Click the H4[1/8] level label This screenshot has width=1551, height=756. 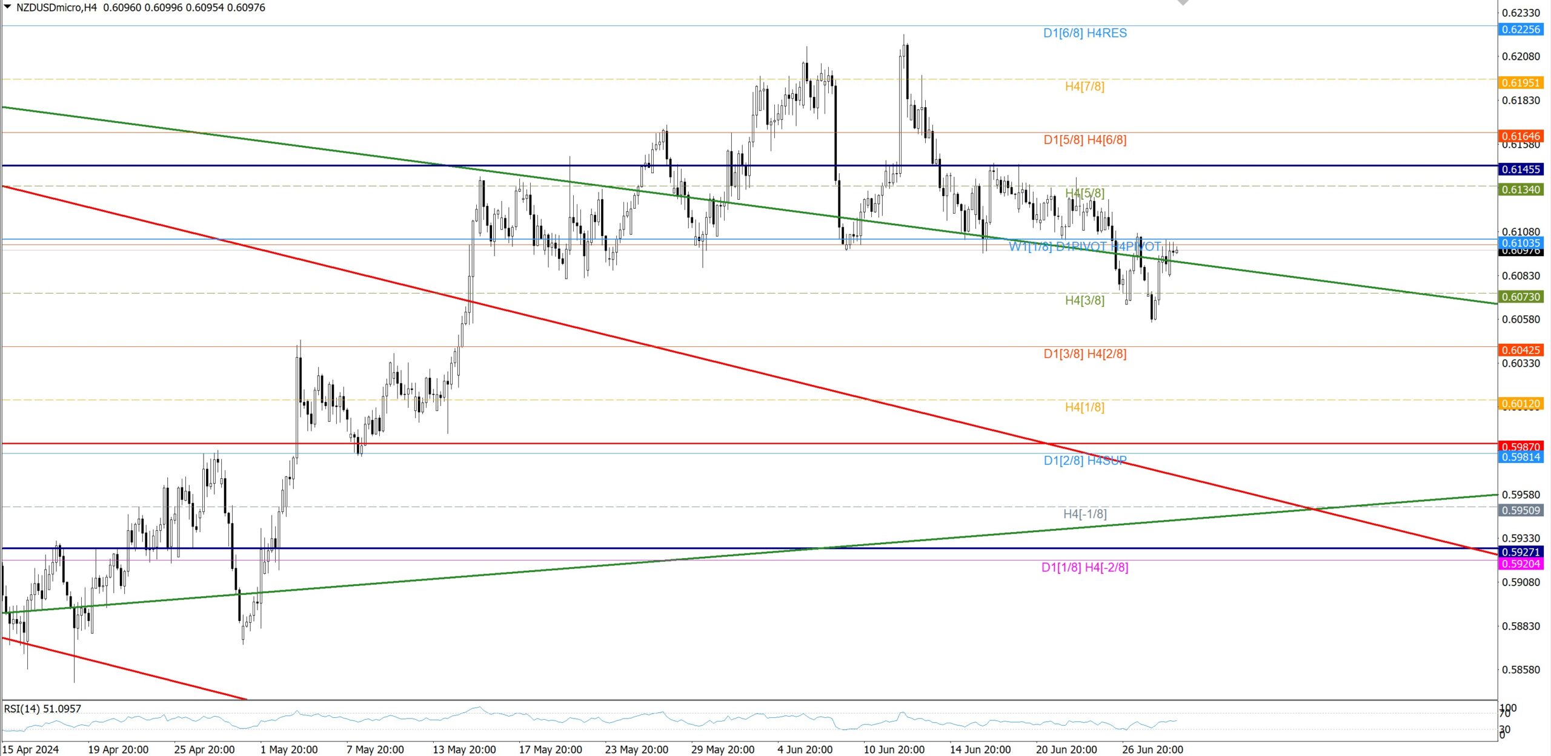coord(1084,407)
